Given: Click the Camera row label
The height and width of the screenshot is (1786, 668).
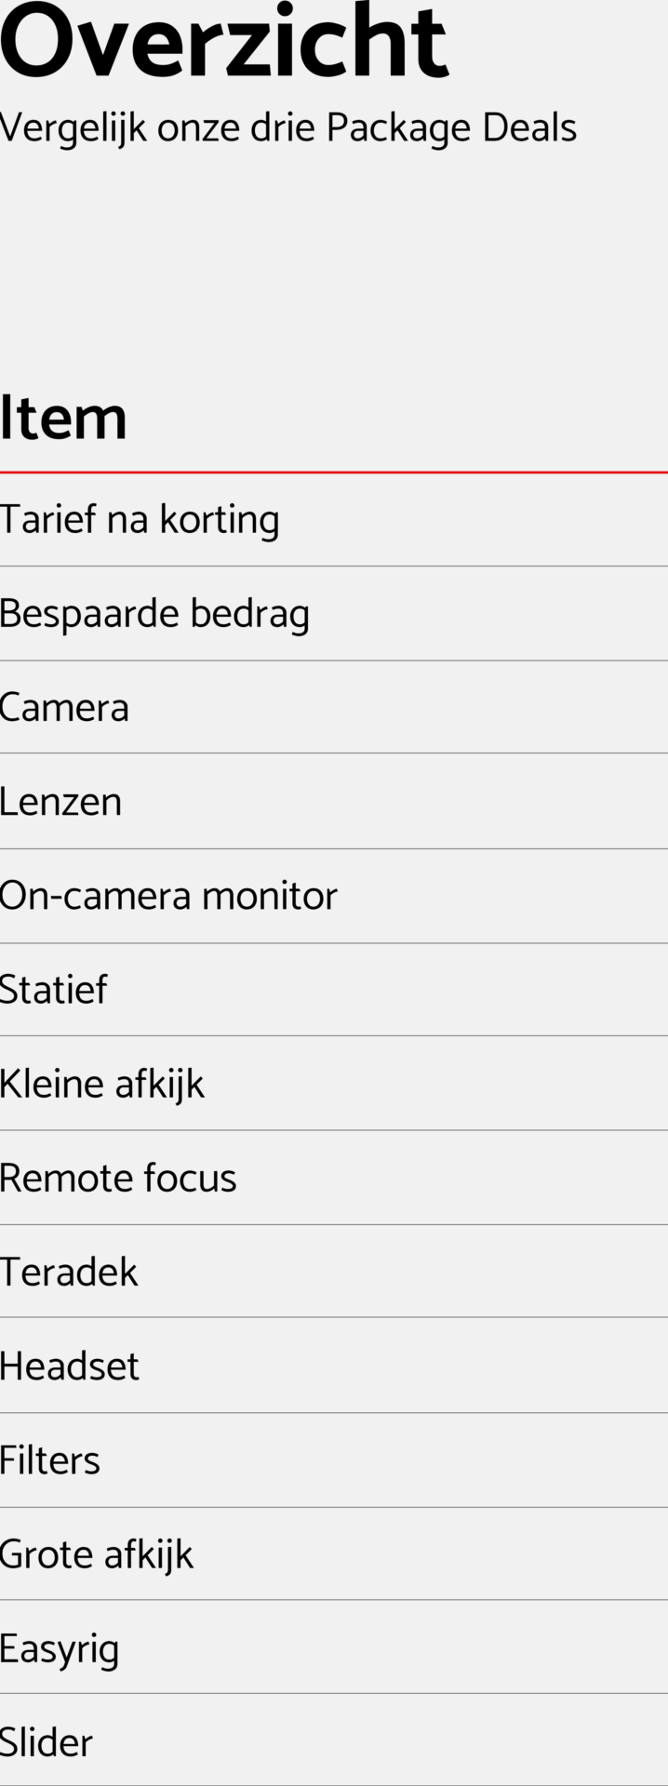Looking at the screenshot, I should coord(64,708).
